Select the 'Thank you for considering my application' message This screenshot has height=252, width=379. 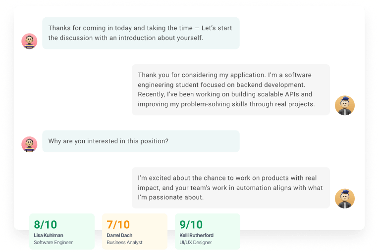click(230, 89)
